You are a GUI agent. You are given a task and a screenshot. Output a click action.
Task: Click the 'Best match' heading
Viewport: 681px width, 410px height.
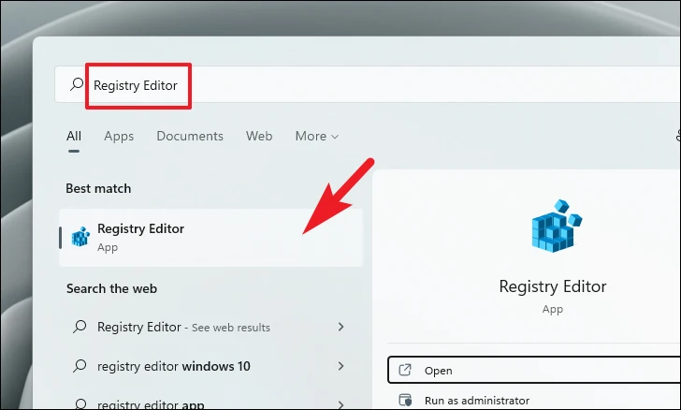coord(98,188)
